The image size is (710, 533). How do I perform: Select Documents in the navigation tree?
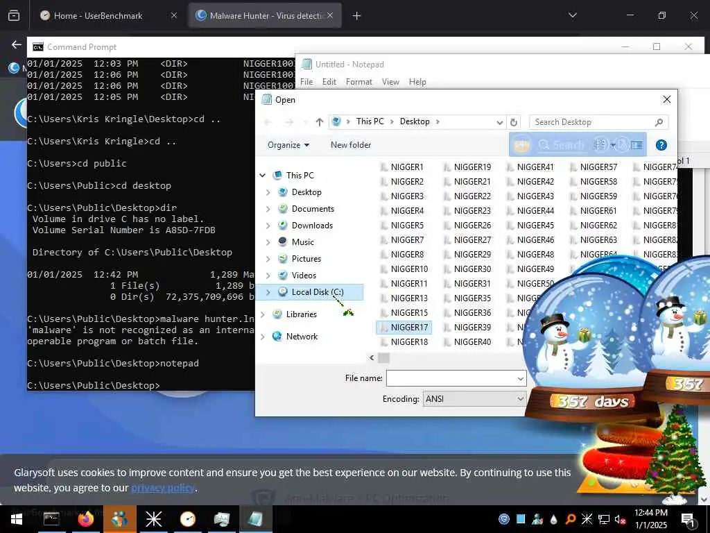pyautogui.click(x=313, y=208)
